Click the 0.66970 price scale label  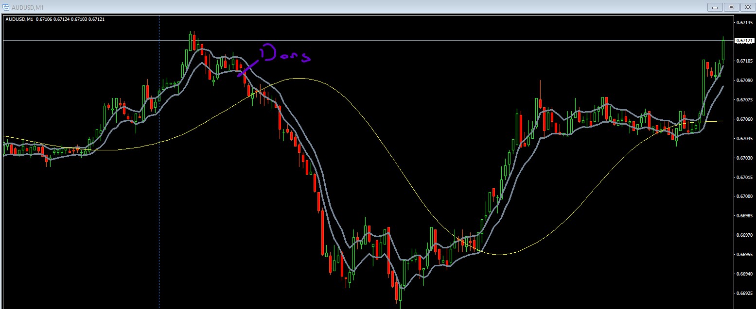744,235
